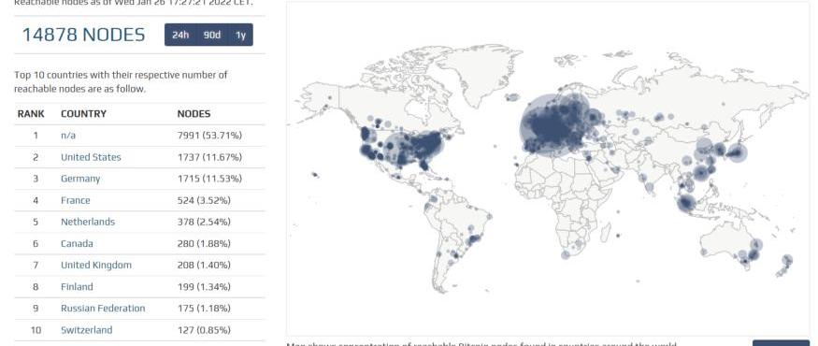Screen dimensions: 818x346
Task: View Russian Federation nodes
Action: [x=103, y=309]
